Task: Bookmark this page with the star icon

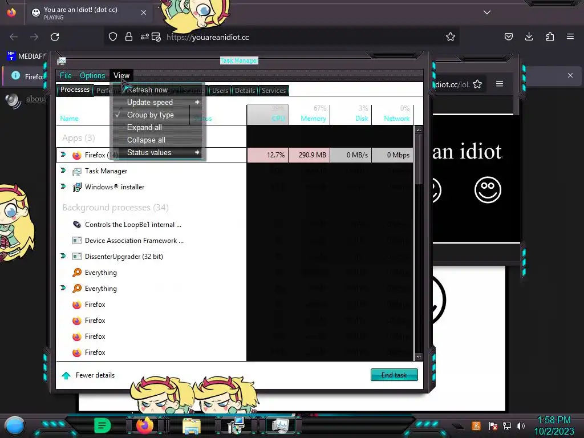Action: 451,37
